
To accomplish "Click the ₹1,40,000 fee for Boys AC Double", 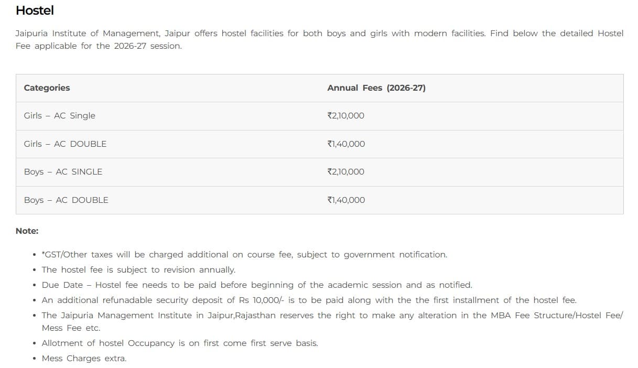I will 346,200.
